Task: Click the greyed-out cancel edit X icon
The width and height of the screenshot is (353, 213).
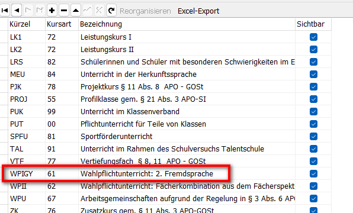Action: [99, 10]
